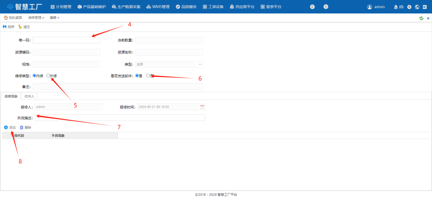Click the admin user link

click(376, 7)
